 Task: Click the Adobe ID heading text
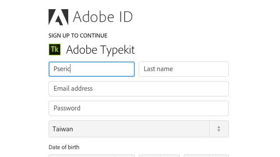pos(103,17)
